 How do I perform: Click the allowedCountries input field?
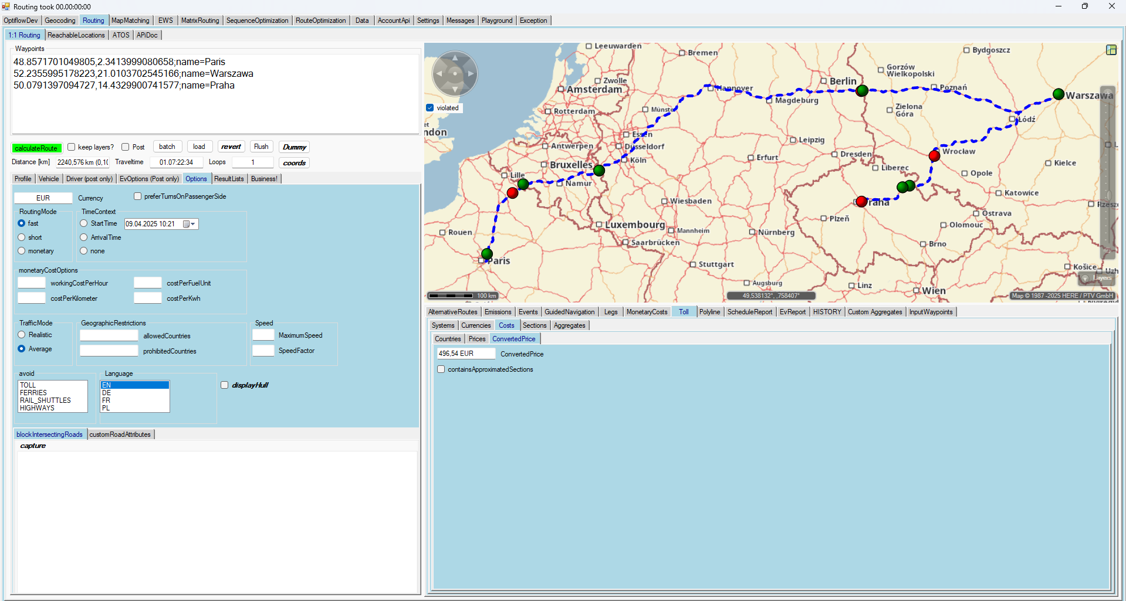[109, 336]
